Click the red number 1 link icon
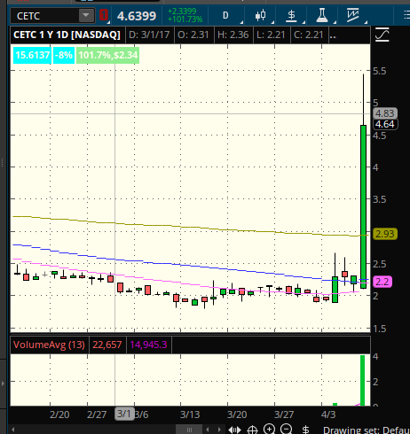 (104, 15)
